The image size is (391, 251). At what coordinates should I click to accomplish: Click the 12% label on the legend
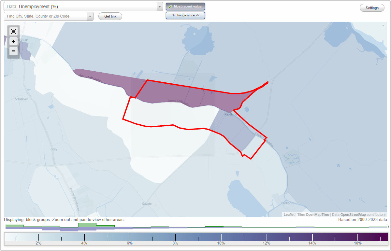pyautogui.click(x=267, y=243)
